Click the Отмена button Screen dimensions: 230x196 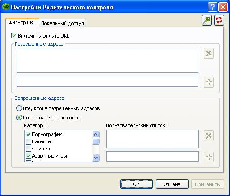172,184
